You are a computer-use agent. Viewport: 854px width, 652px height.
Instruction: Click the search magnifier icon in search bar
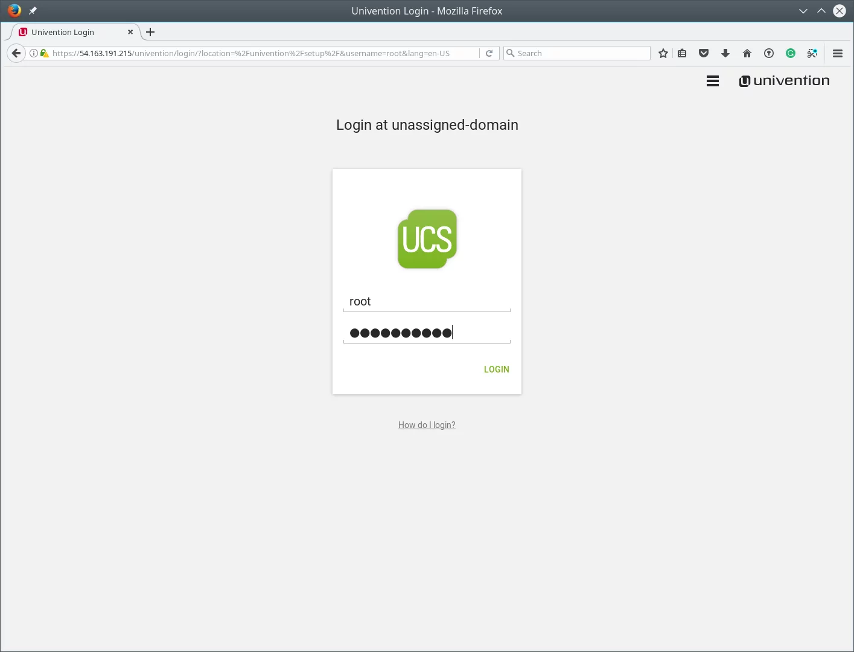(x=511, y=53)
